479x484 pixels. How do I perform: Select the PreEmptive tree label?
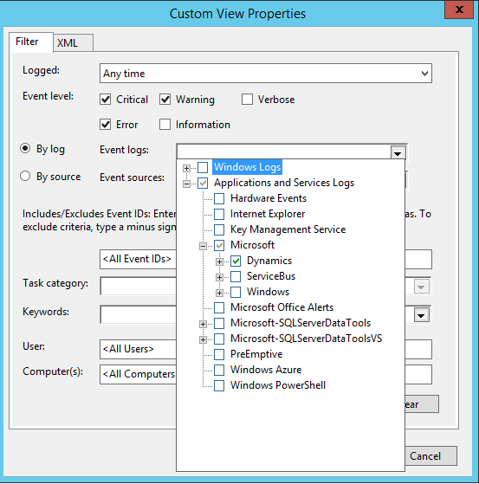tap(256, 354)
